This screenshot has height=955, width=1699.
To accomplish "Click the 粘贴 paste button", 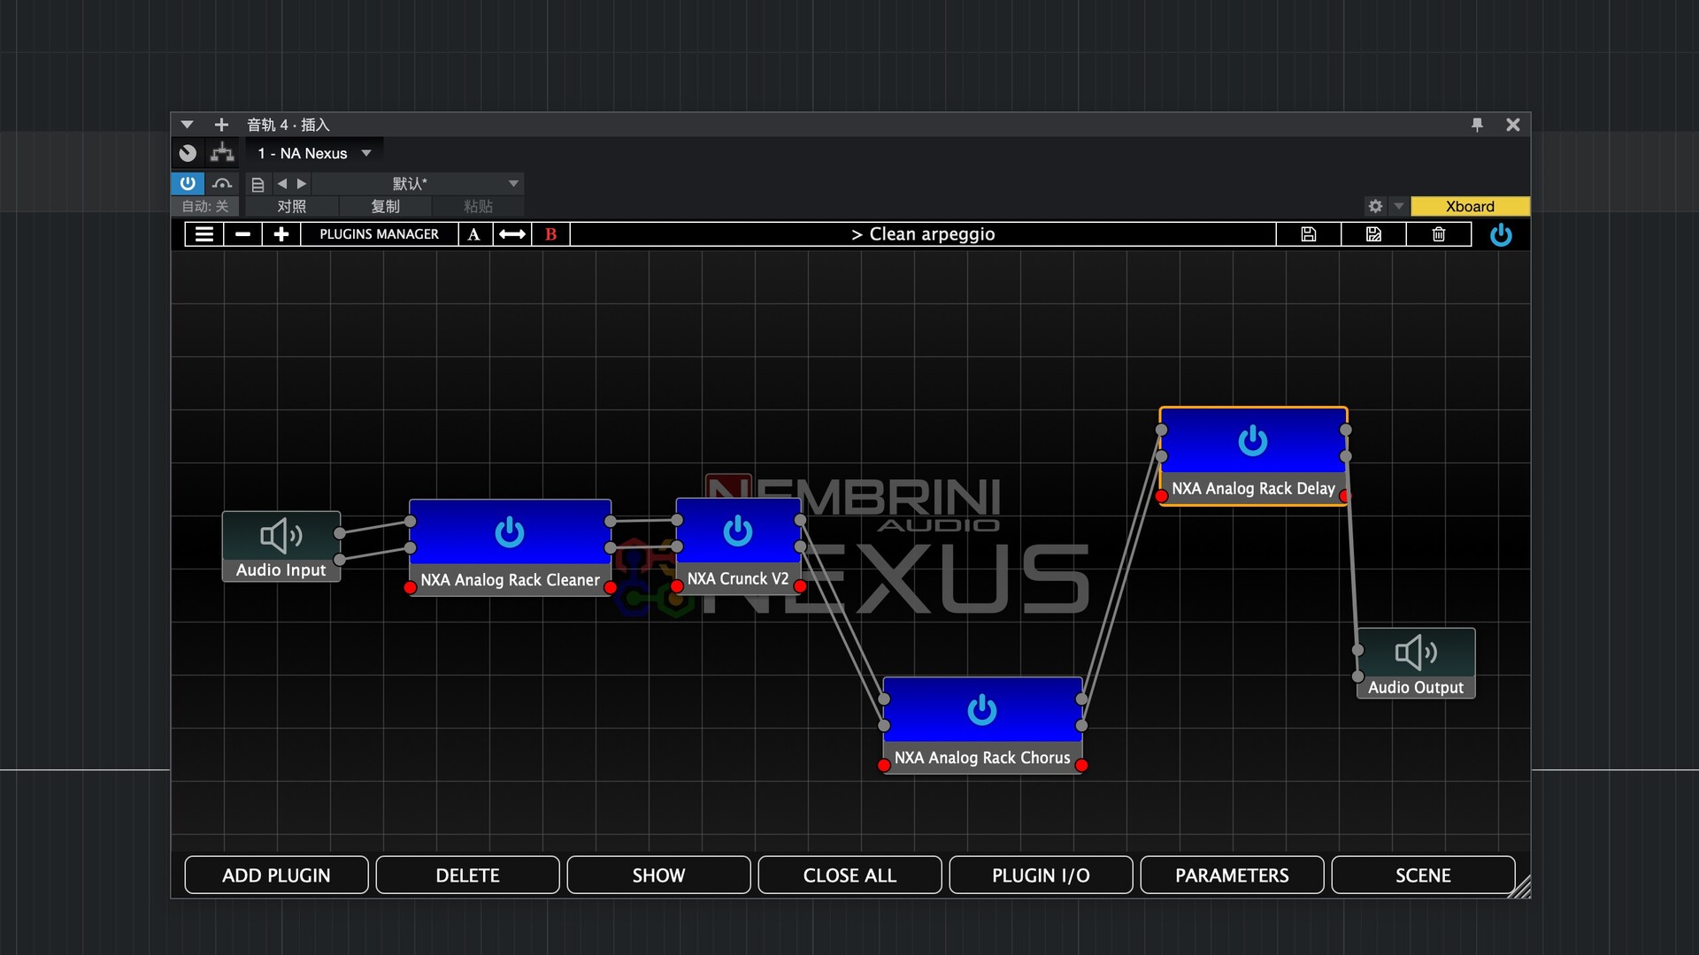I will (478, 206).
